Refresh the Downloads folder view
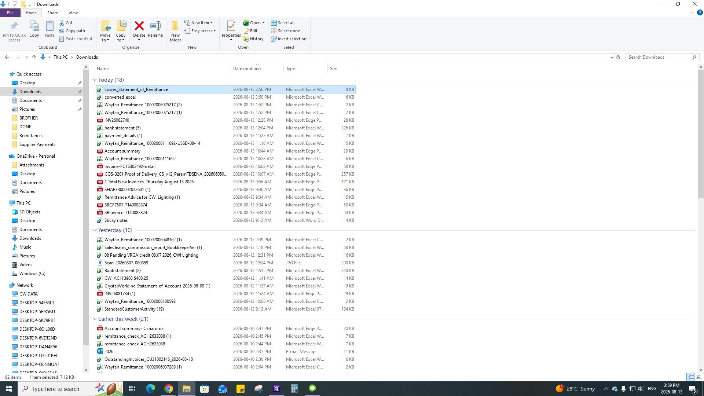 point(618,57)
